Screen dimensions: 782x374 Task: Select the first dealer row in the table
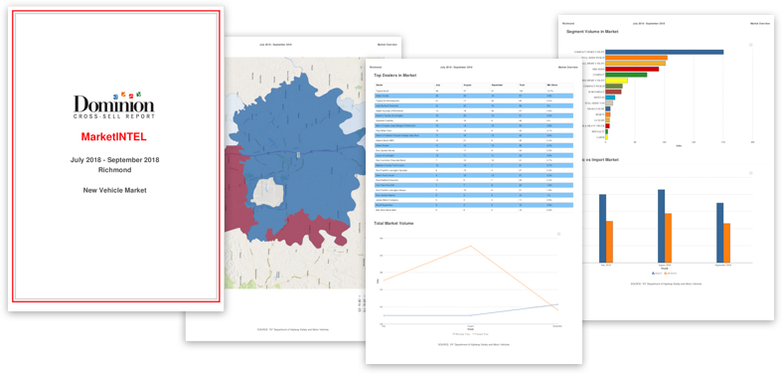[474, 91]
